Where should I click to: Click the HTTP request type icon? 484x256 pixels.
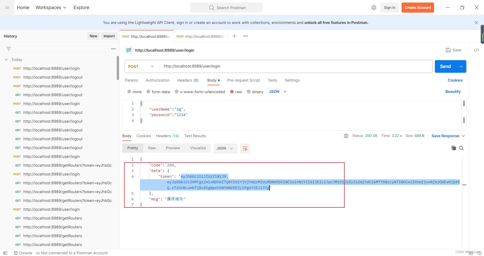129,50
